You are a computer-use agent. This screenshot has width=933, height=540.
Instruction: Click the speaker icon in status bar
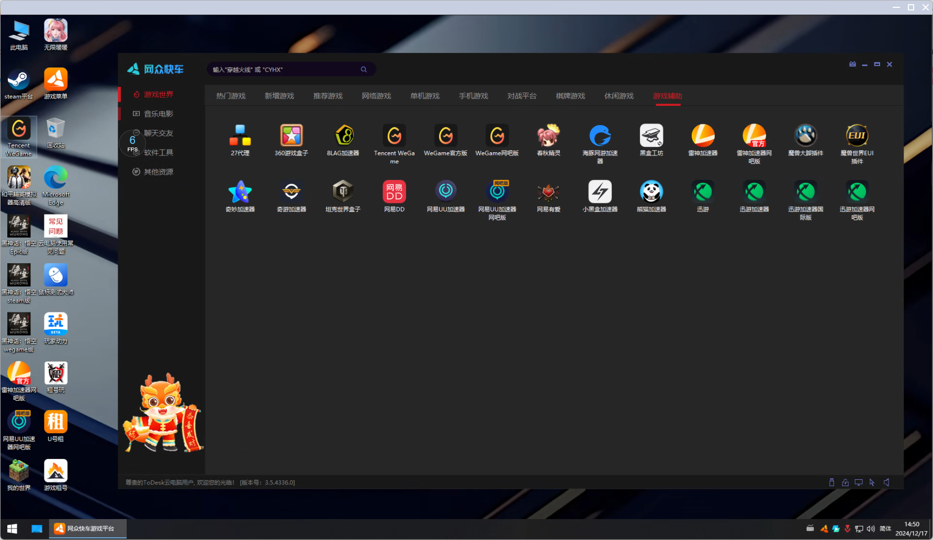[x=886, y=482]
